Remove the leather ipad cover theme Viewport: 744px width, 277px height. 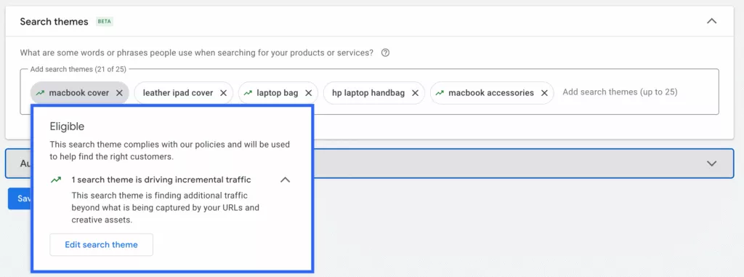[x=223, y=93]
